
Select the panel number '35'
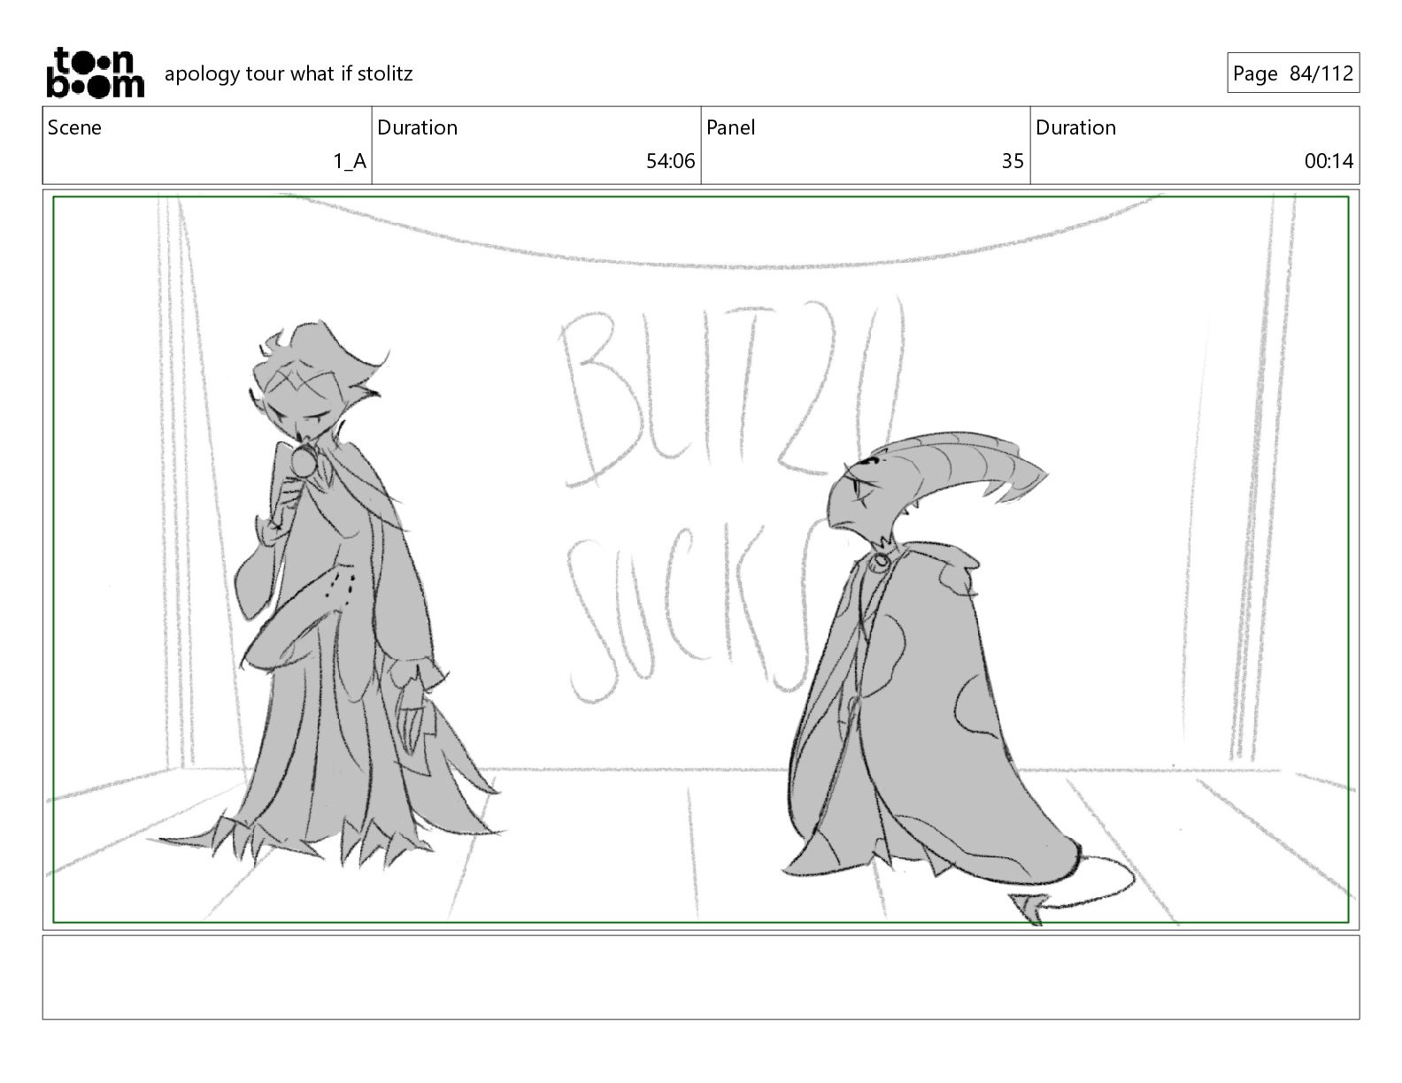(x=1013, y=161)
